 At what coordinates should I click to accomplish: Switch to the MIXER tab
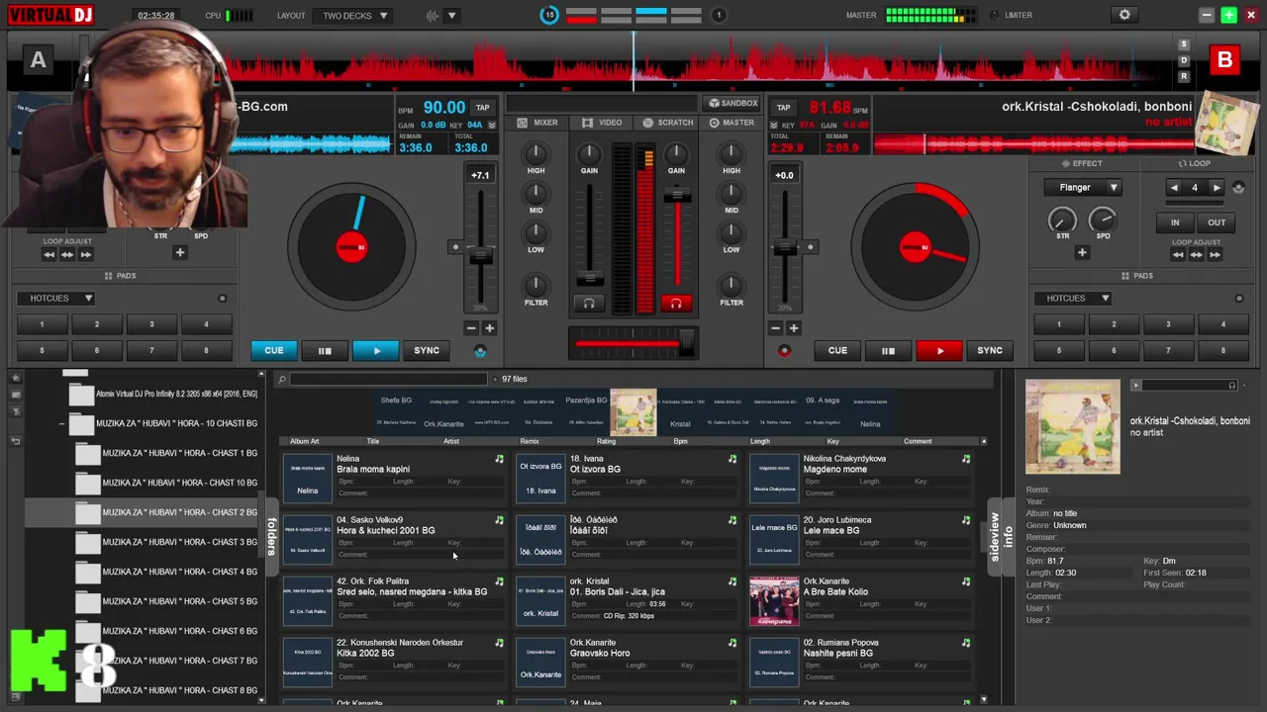[x=537, y=123]
